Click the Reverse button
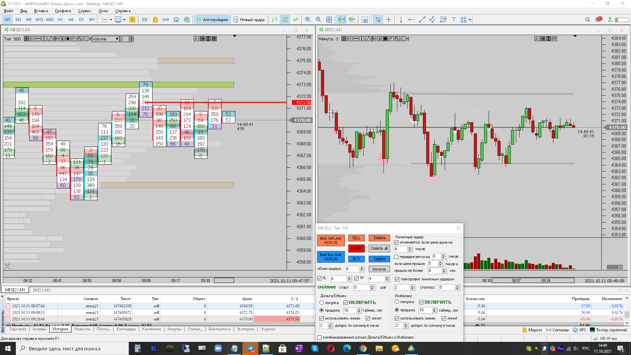The height and width of the screenshot is (355, 631). tap(379, 269)
